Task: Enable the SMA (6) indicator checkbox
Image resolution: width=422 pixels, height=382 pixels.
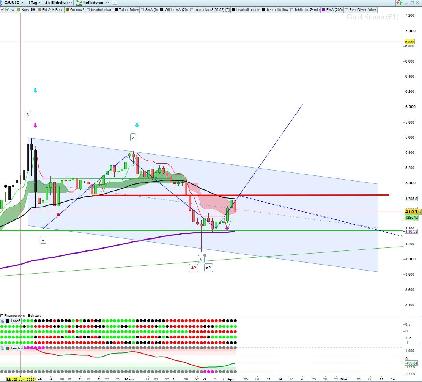Action: click(x=143, y=9)
